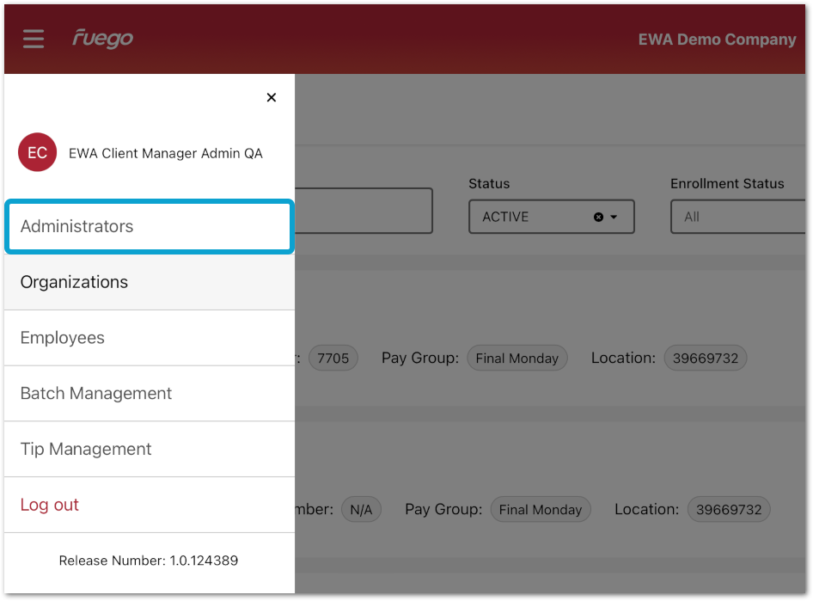Click first row's Final Monday pay group
Viewport: 813px width, 601px height.
click(517, 359)
